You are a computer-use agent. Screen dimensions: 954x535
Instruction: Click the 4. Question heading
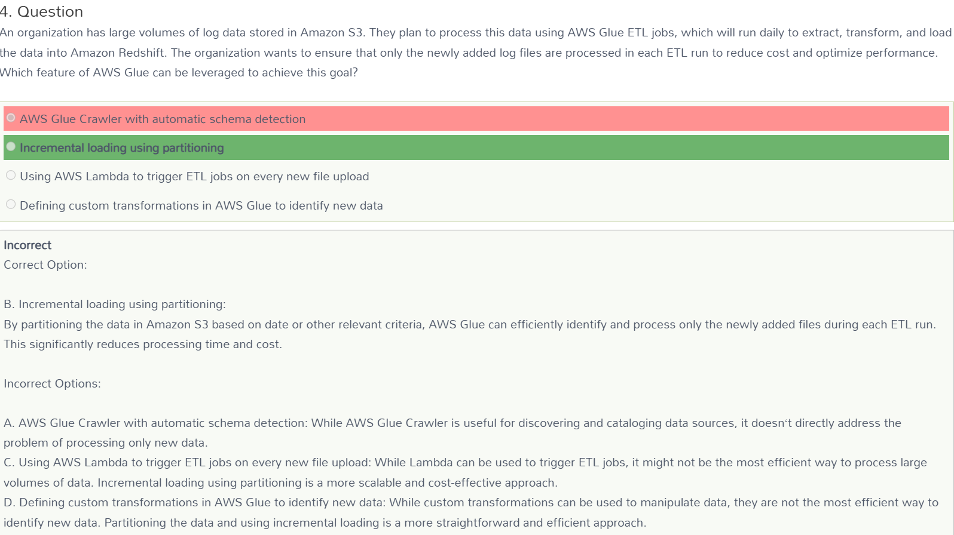click(42, 12)
